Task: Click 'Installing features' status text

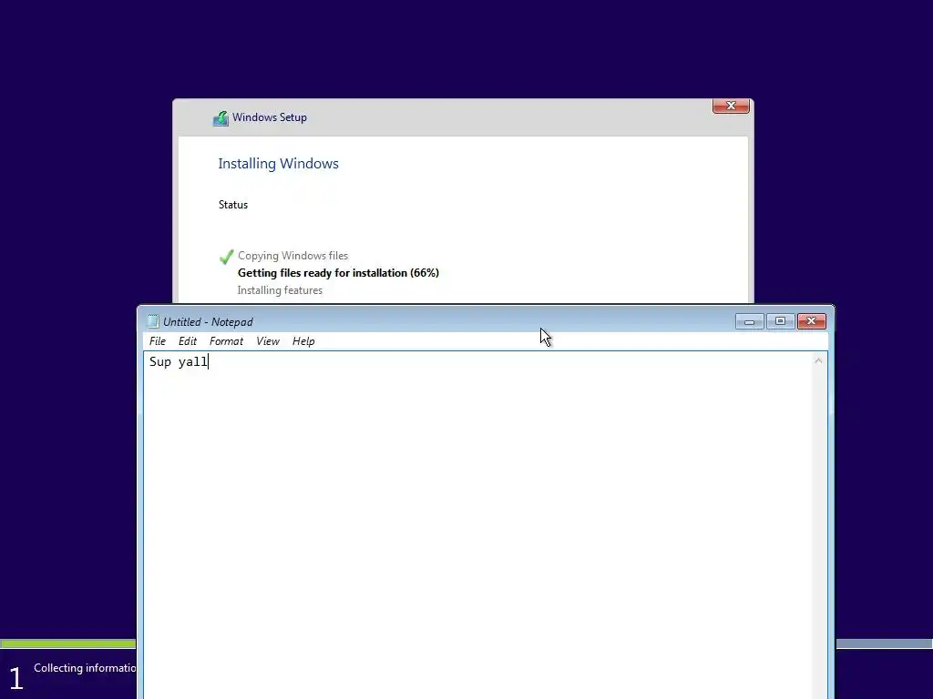Action: coord(280,290)
